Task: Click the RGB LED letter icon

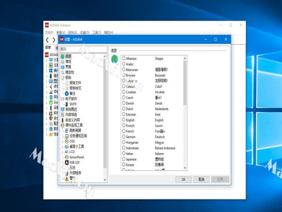Action: click(67, 163)
